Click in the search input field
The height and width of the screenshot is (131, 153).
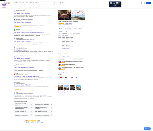[34, 3]
